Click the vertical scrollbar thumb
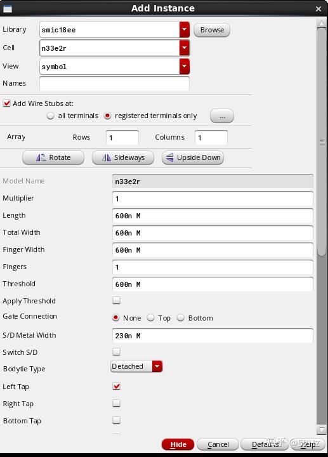This screenshot has height=457, width=328. [321, 142]
